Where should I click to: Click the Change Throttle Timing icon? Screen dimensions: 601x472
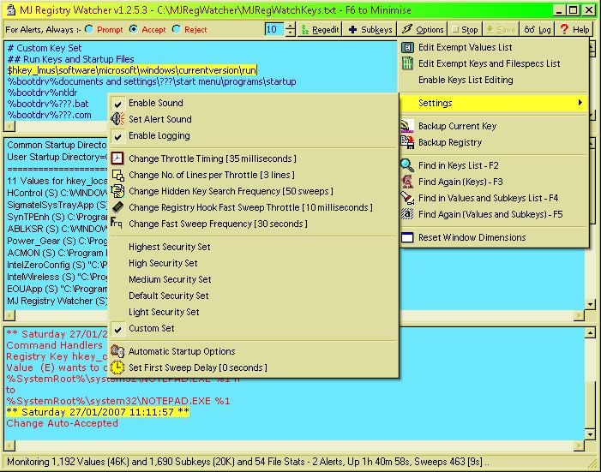(117, 158)
